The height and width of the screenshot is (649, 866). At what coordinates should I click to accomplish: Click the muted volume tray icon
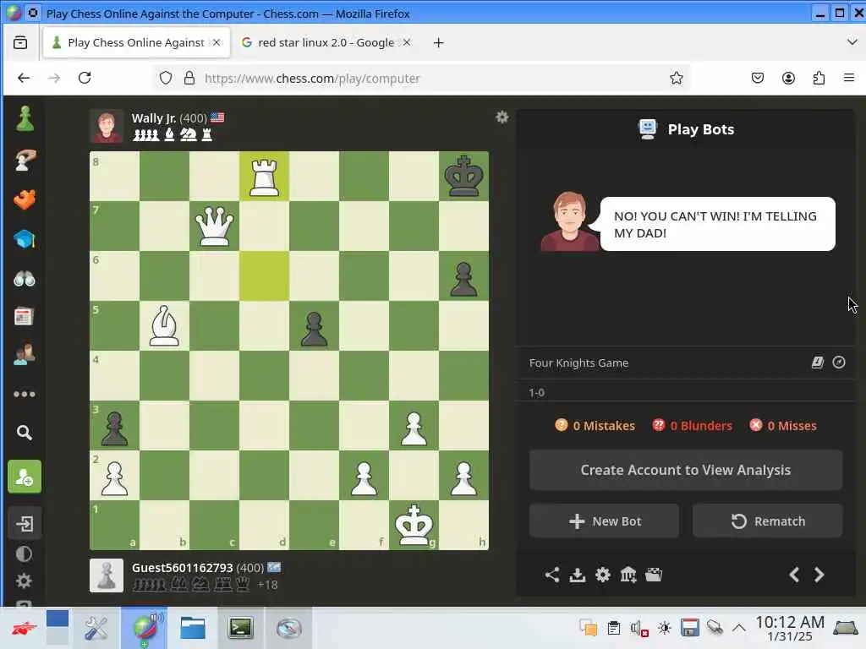point(639,629)
